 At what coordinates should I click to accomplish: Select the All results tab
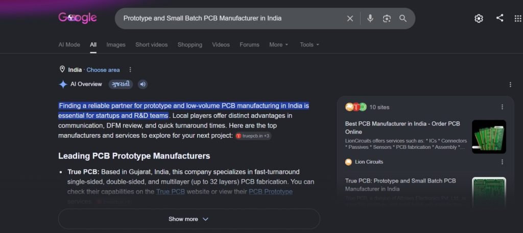point(93,44)
